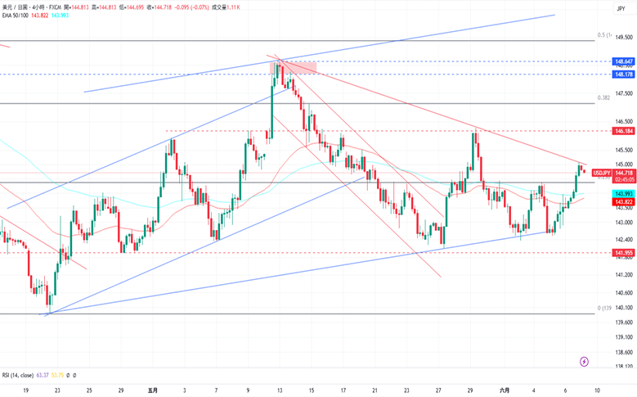
Task: Select the red 141.955 price label
Action: 624,253
